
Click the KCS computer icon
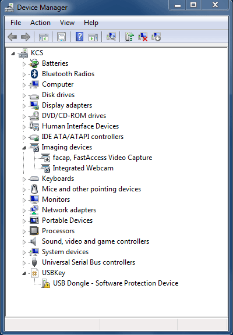pyautogui.click(x=23, y=53)
